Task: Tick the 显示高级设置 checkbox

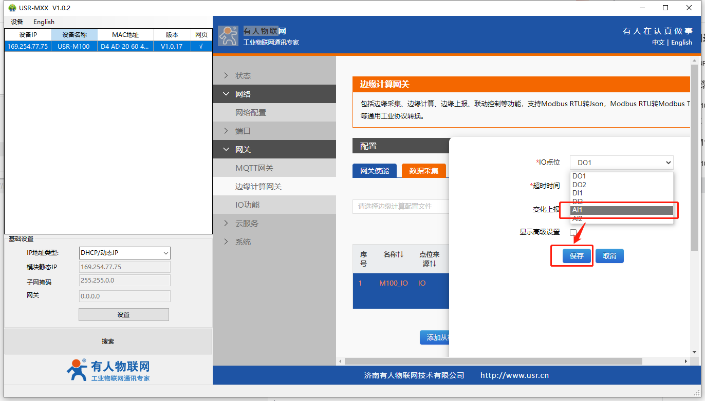Action: 573,232
